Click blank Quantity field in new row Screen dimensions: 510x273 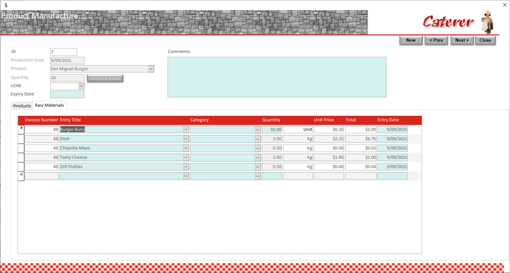click(x=272, y=176)
